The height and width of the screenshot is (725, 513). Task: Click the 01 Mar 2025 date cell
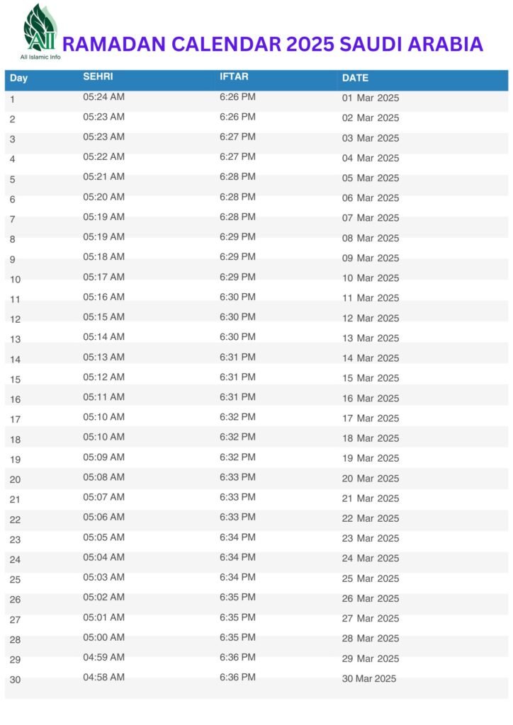click(x=371, y=98)
